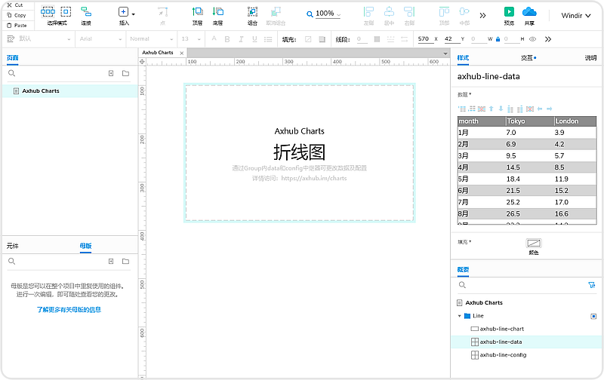
Task: Collapse the Line group in Outline
Action: tap(459, 316)
